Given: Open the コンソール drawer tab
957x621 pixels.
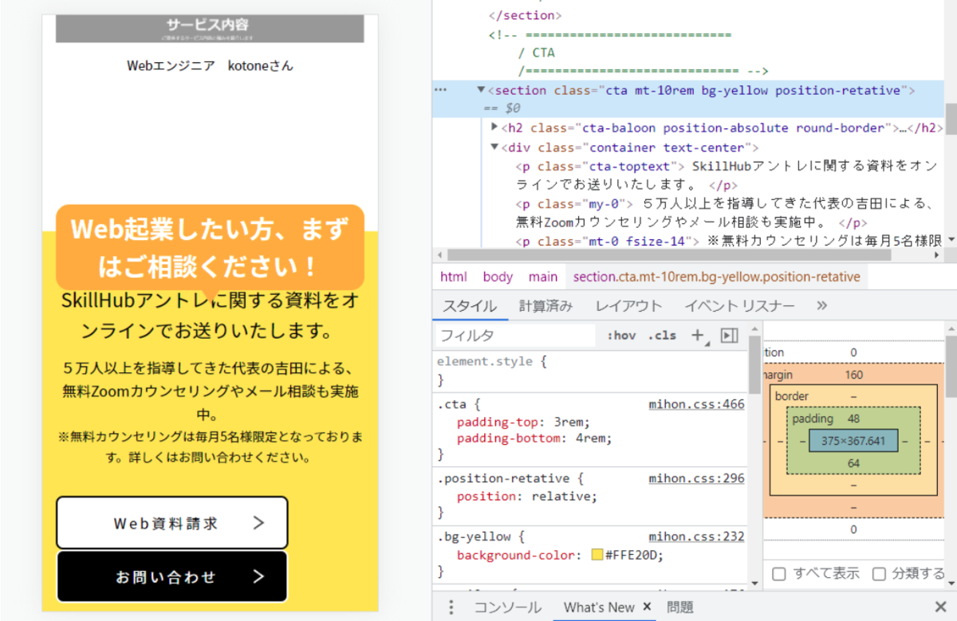Looking at the screenshot, I should pyautogui.click(x=508, y=607).
